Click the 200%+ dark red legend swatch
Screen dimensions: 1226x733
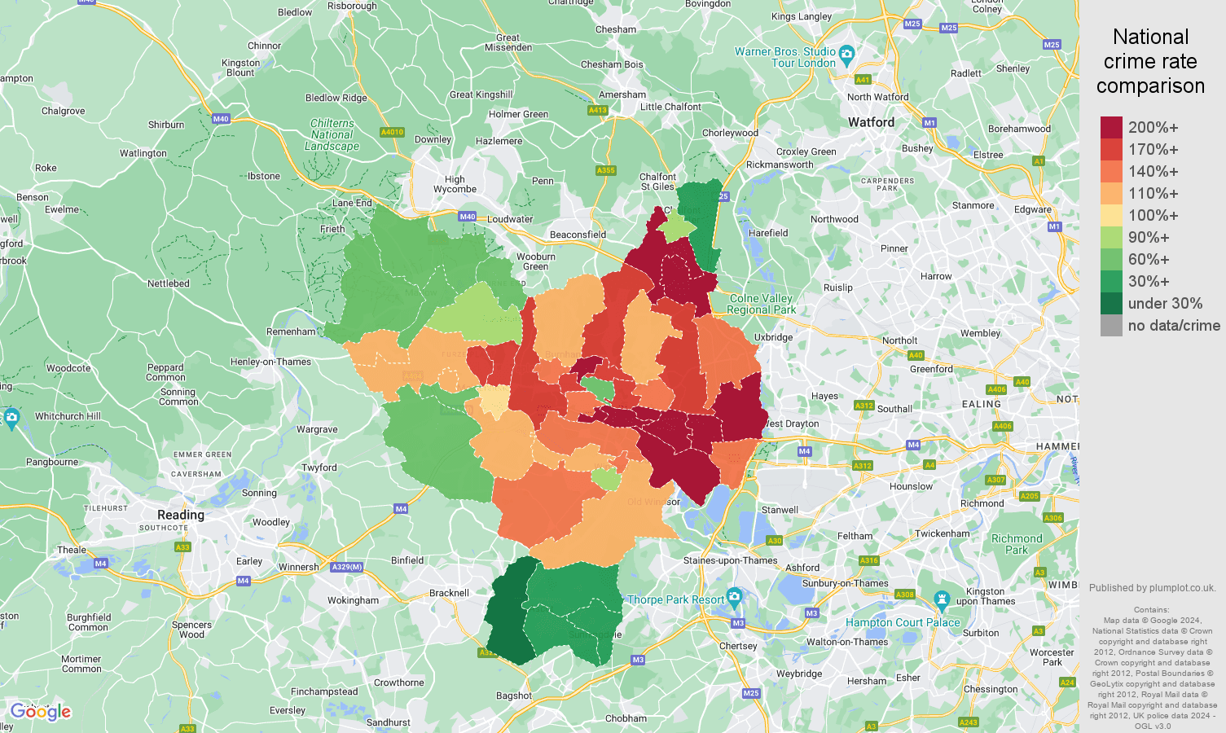(1111, 127)
